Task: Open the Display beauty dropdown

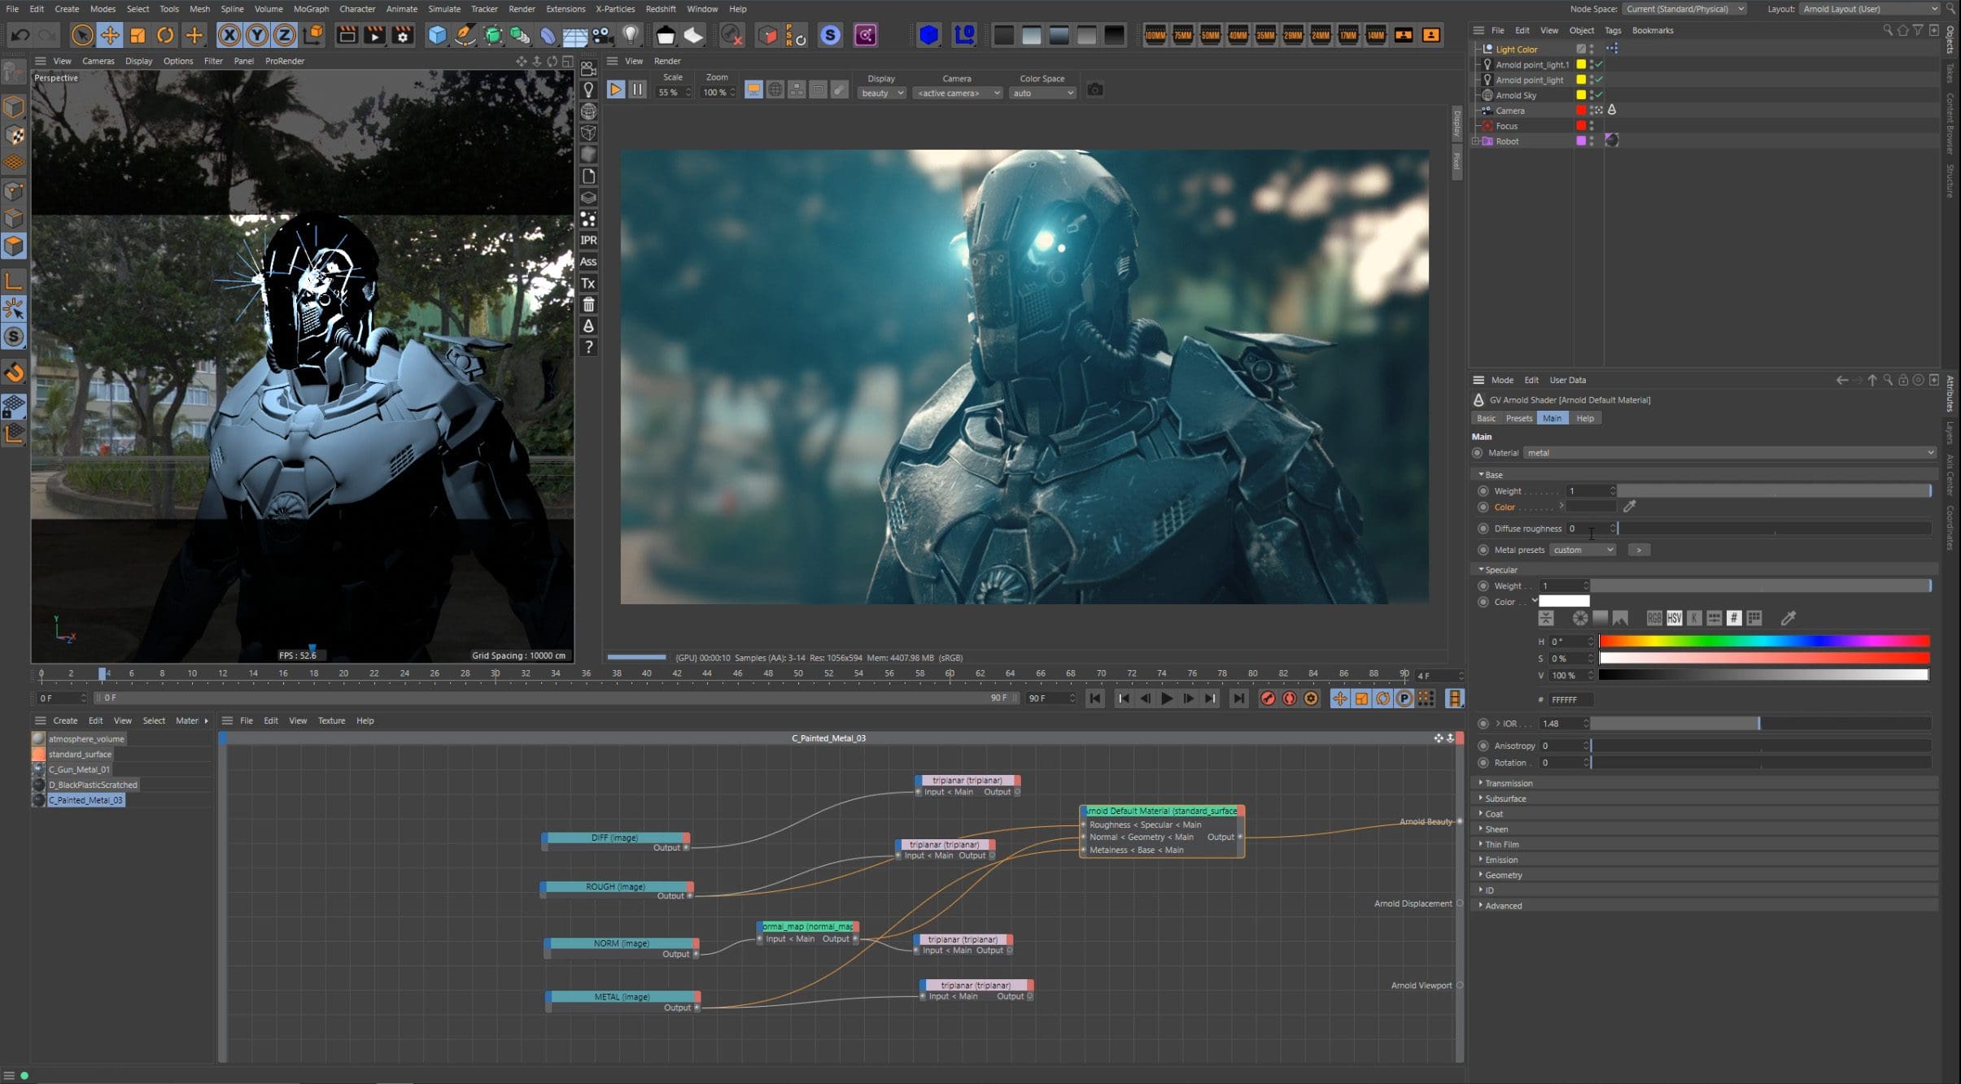Action: click(882, 93)
